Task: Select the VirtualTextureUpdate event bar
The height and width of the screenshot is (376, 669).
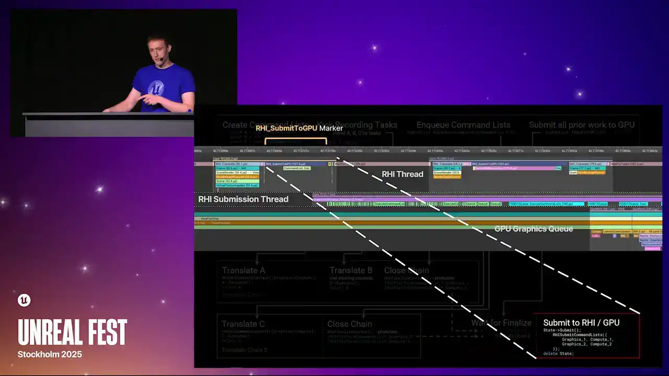Action: tap(237, 185)
